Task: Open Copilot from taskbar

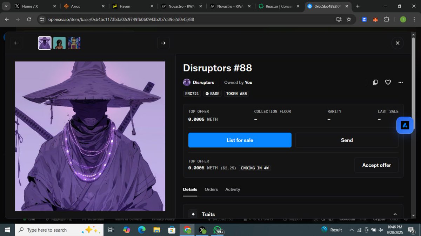Action: click(x=127, y=230)
